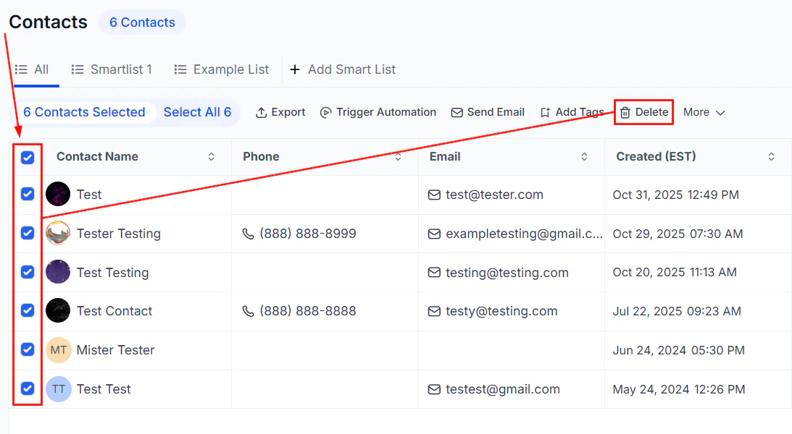This screenshot has width=792, height=434.
Task: Uncheck the select-all header checkbox
Action: pyautogui.click(x=28, y=158)
